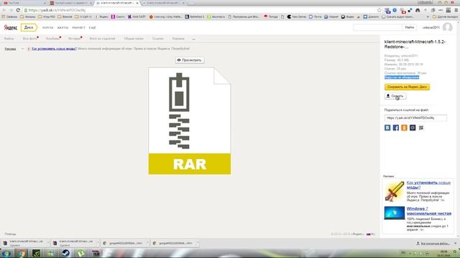The width and height of the screenshot is (460, 258).
Task: Click the Windows 7 ad thumbnail
Action: (395, 213)
